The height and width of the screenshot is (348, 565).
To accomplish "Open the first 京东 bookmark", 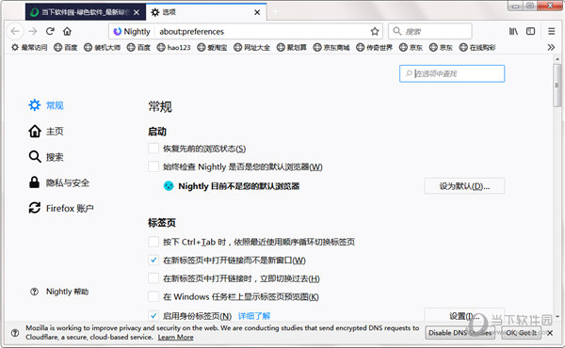I will click(411, 47).
